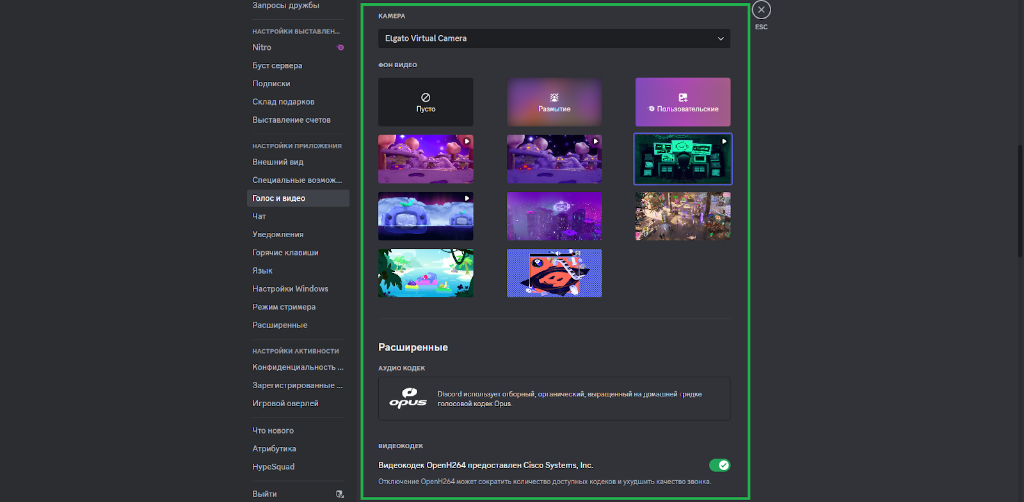The image size is (1024, 502).
Task: Click the logout icon next to Выйти
Action: 340,494
